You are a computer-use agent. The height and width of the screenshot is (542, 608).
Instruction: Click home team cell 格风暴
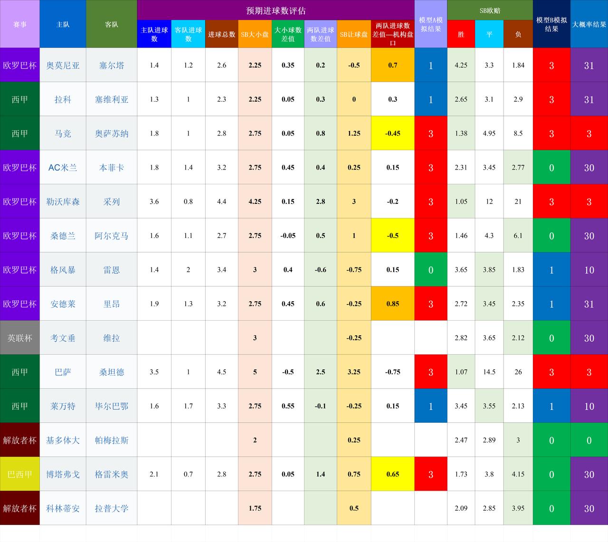pos(63,270)
